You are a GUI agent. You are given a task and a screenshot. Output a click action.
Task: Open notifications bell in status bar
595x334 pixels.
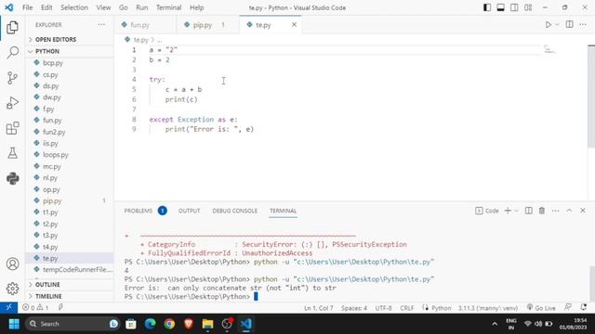(584, 307)
